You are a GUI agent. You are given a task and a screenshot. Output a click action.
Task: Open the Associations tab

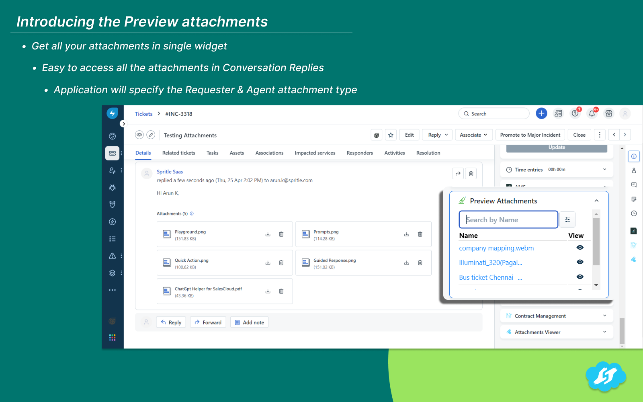[269, 153]
